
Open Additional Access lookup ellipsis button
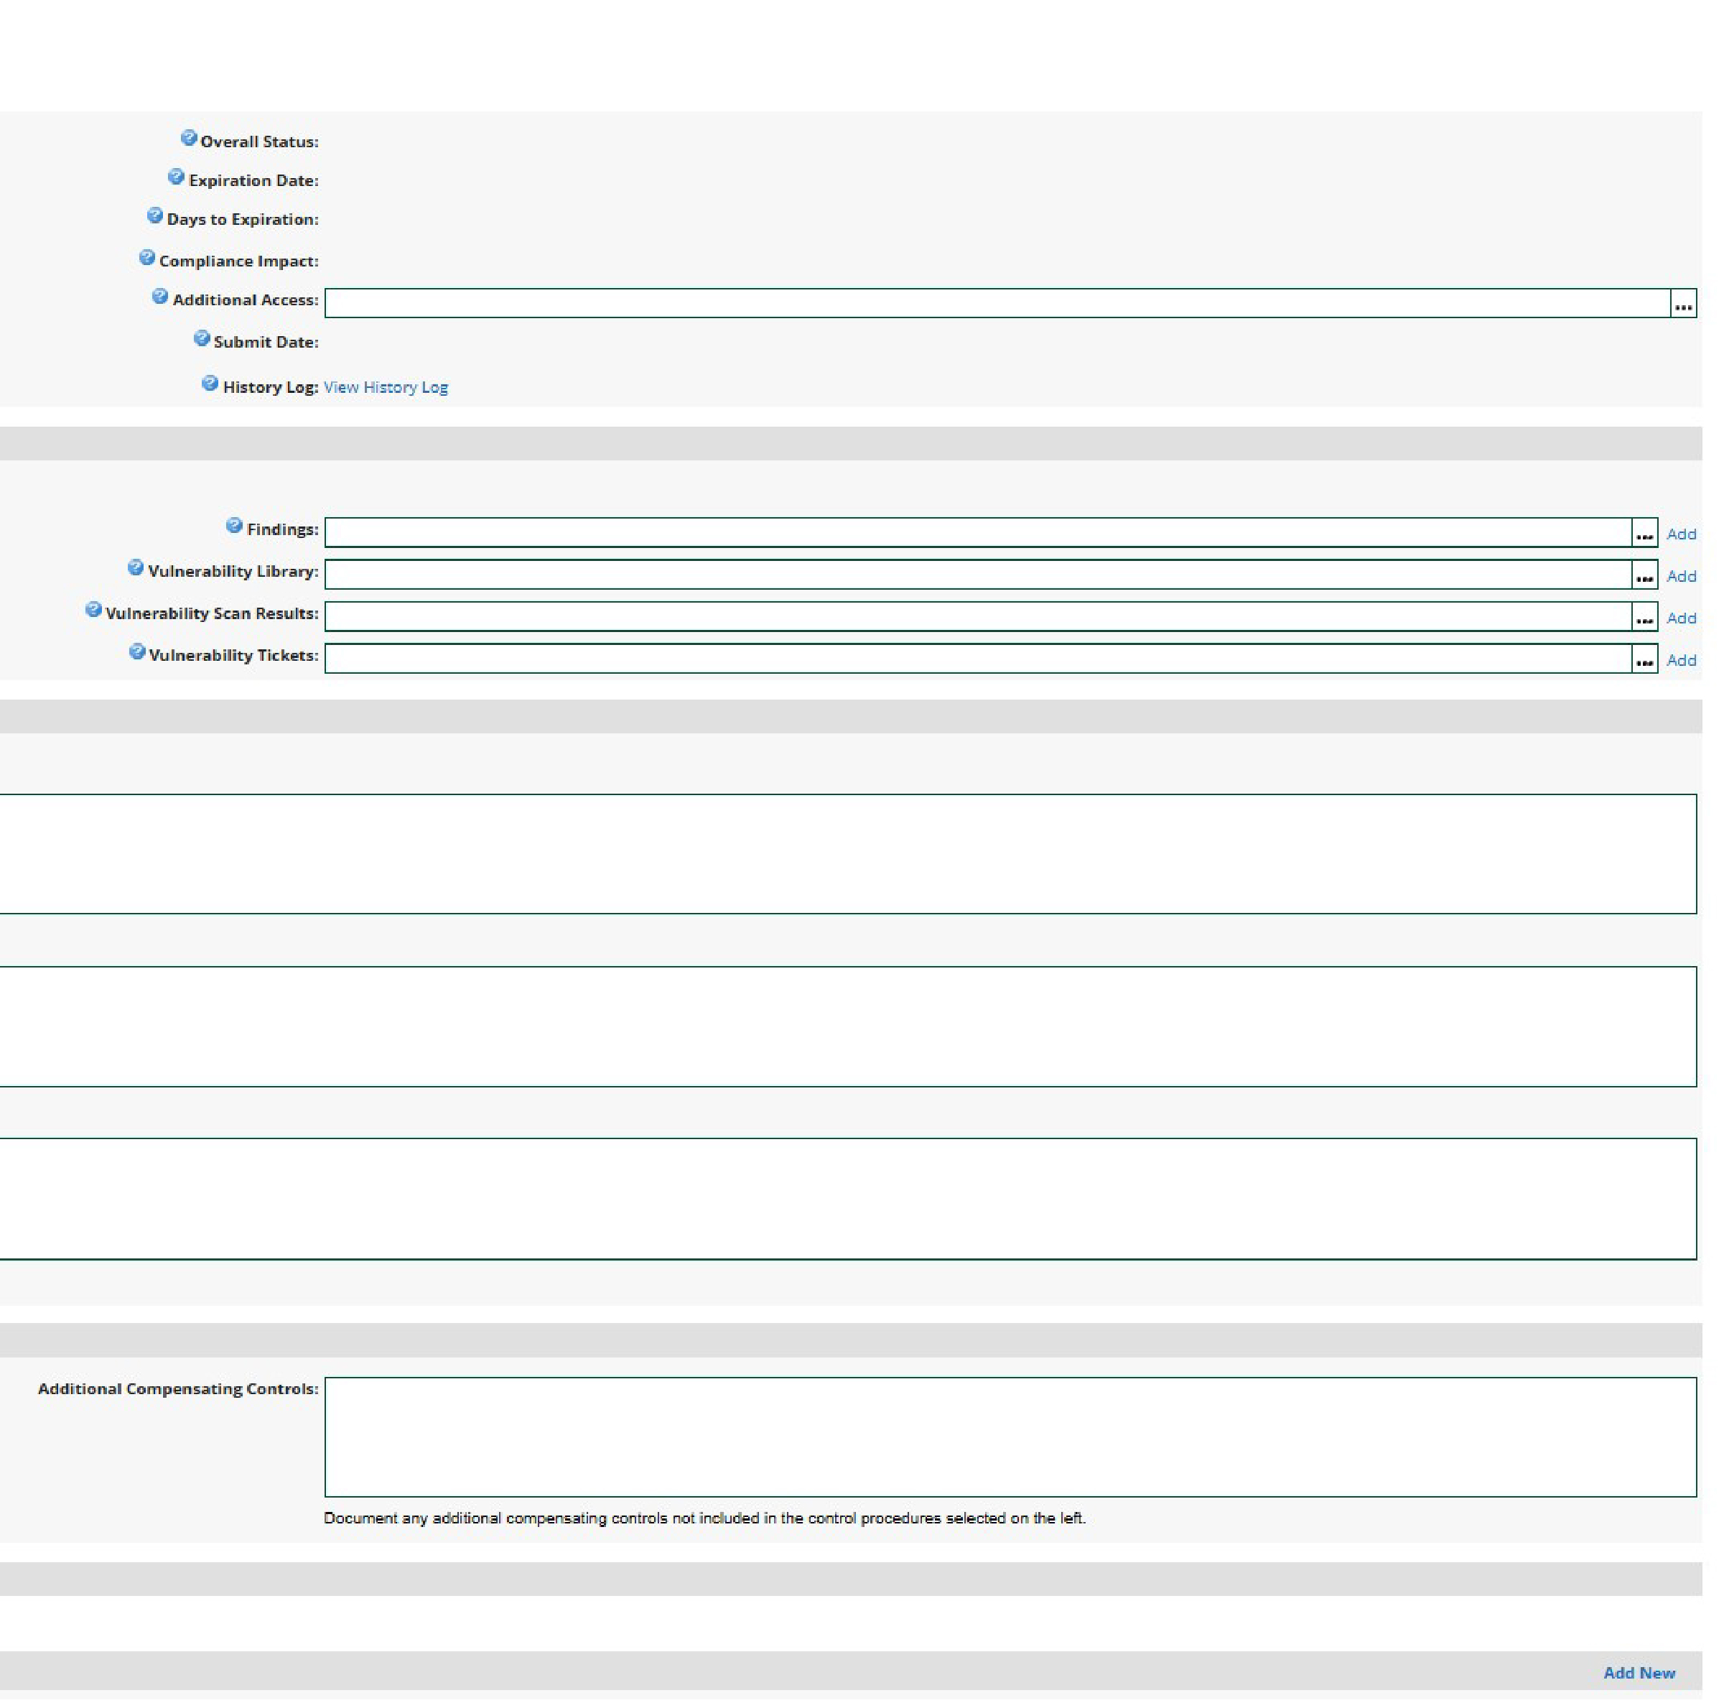(1683, 304)
